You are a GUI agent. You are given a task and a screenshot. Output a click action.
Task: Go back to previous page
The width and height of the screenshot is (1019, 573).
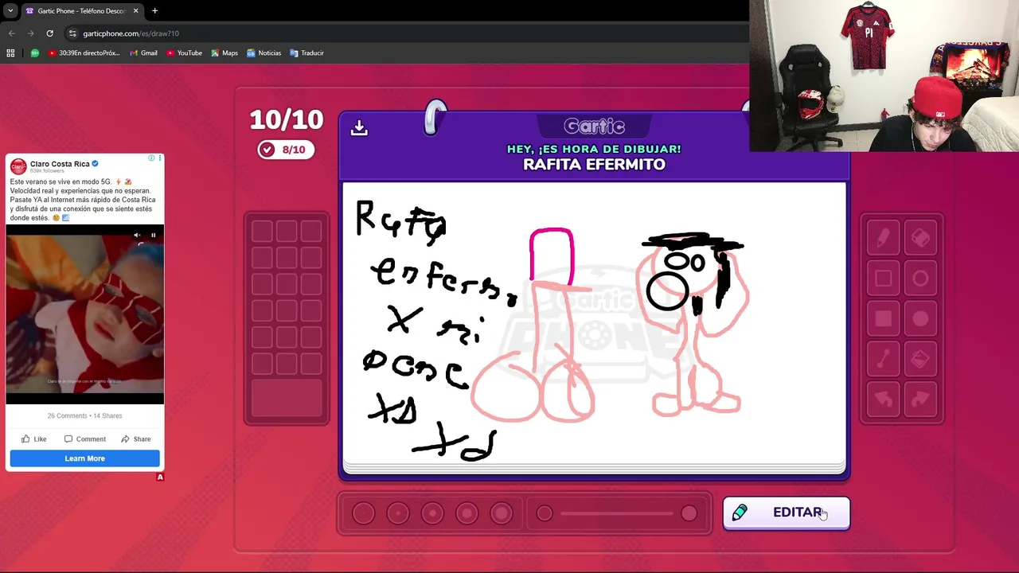pos(11,33)
